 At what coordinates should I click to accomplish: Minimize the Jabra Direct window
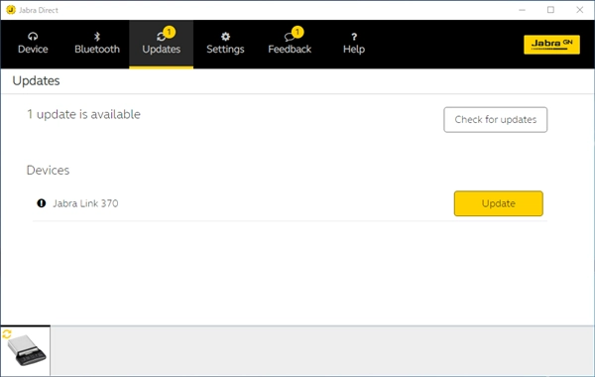[x=523, y=10]
